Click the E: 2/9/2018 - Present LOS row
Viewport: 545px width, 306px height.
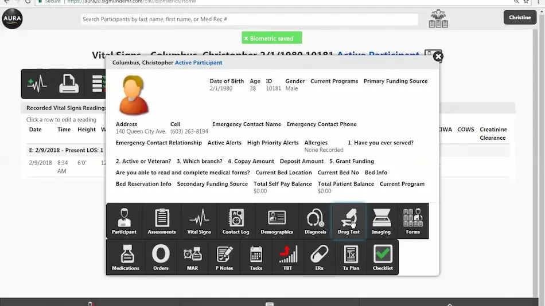pyautogui.click(x=66, y=150)
